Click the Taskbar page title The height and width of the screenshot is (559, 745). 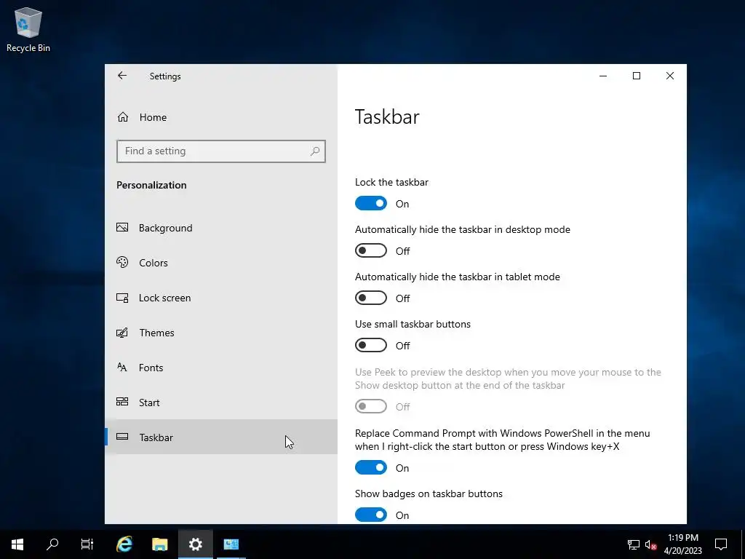(x=387, y=117)
